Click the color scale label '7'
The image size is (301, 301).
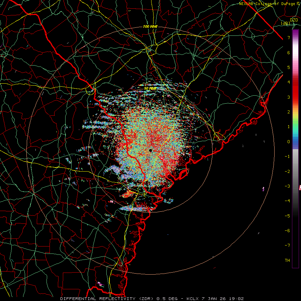[x=289, y=37]
